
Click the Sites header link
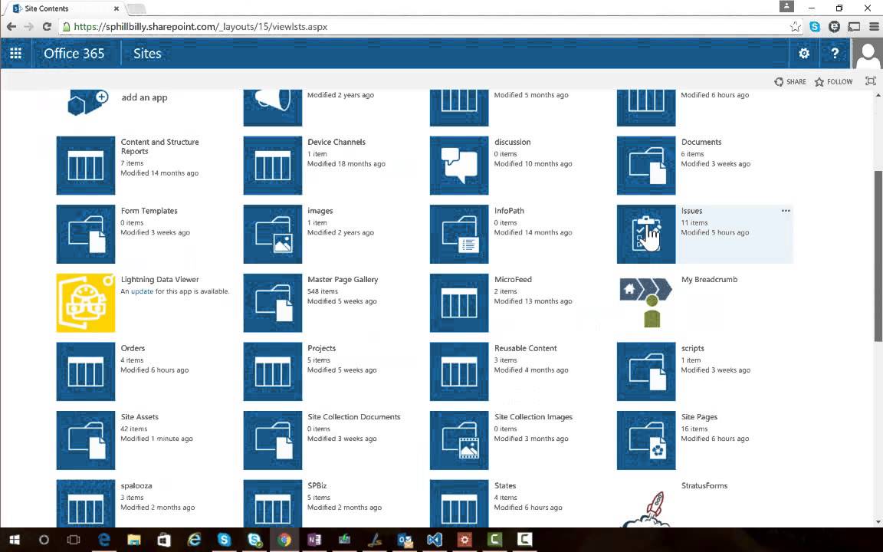pos(147,54)
